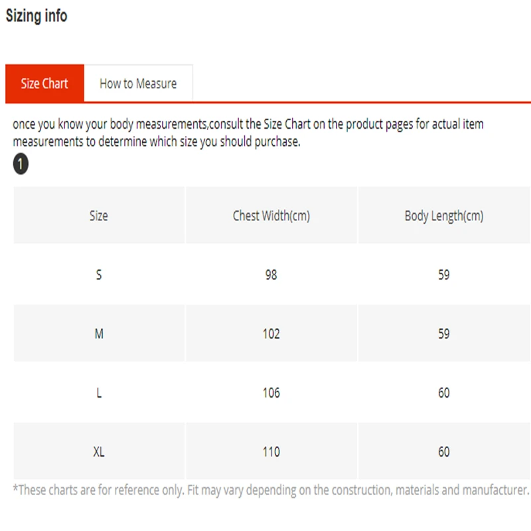Click the number 1 badge icon
This screenshot has height=531, width=531.
[21, 164]
